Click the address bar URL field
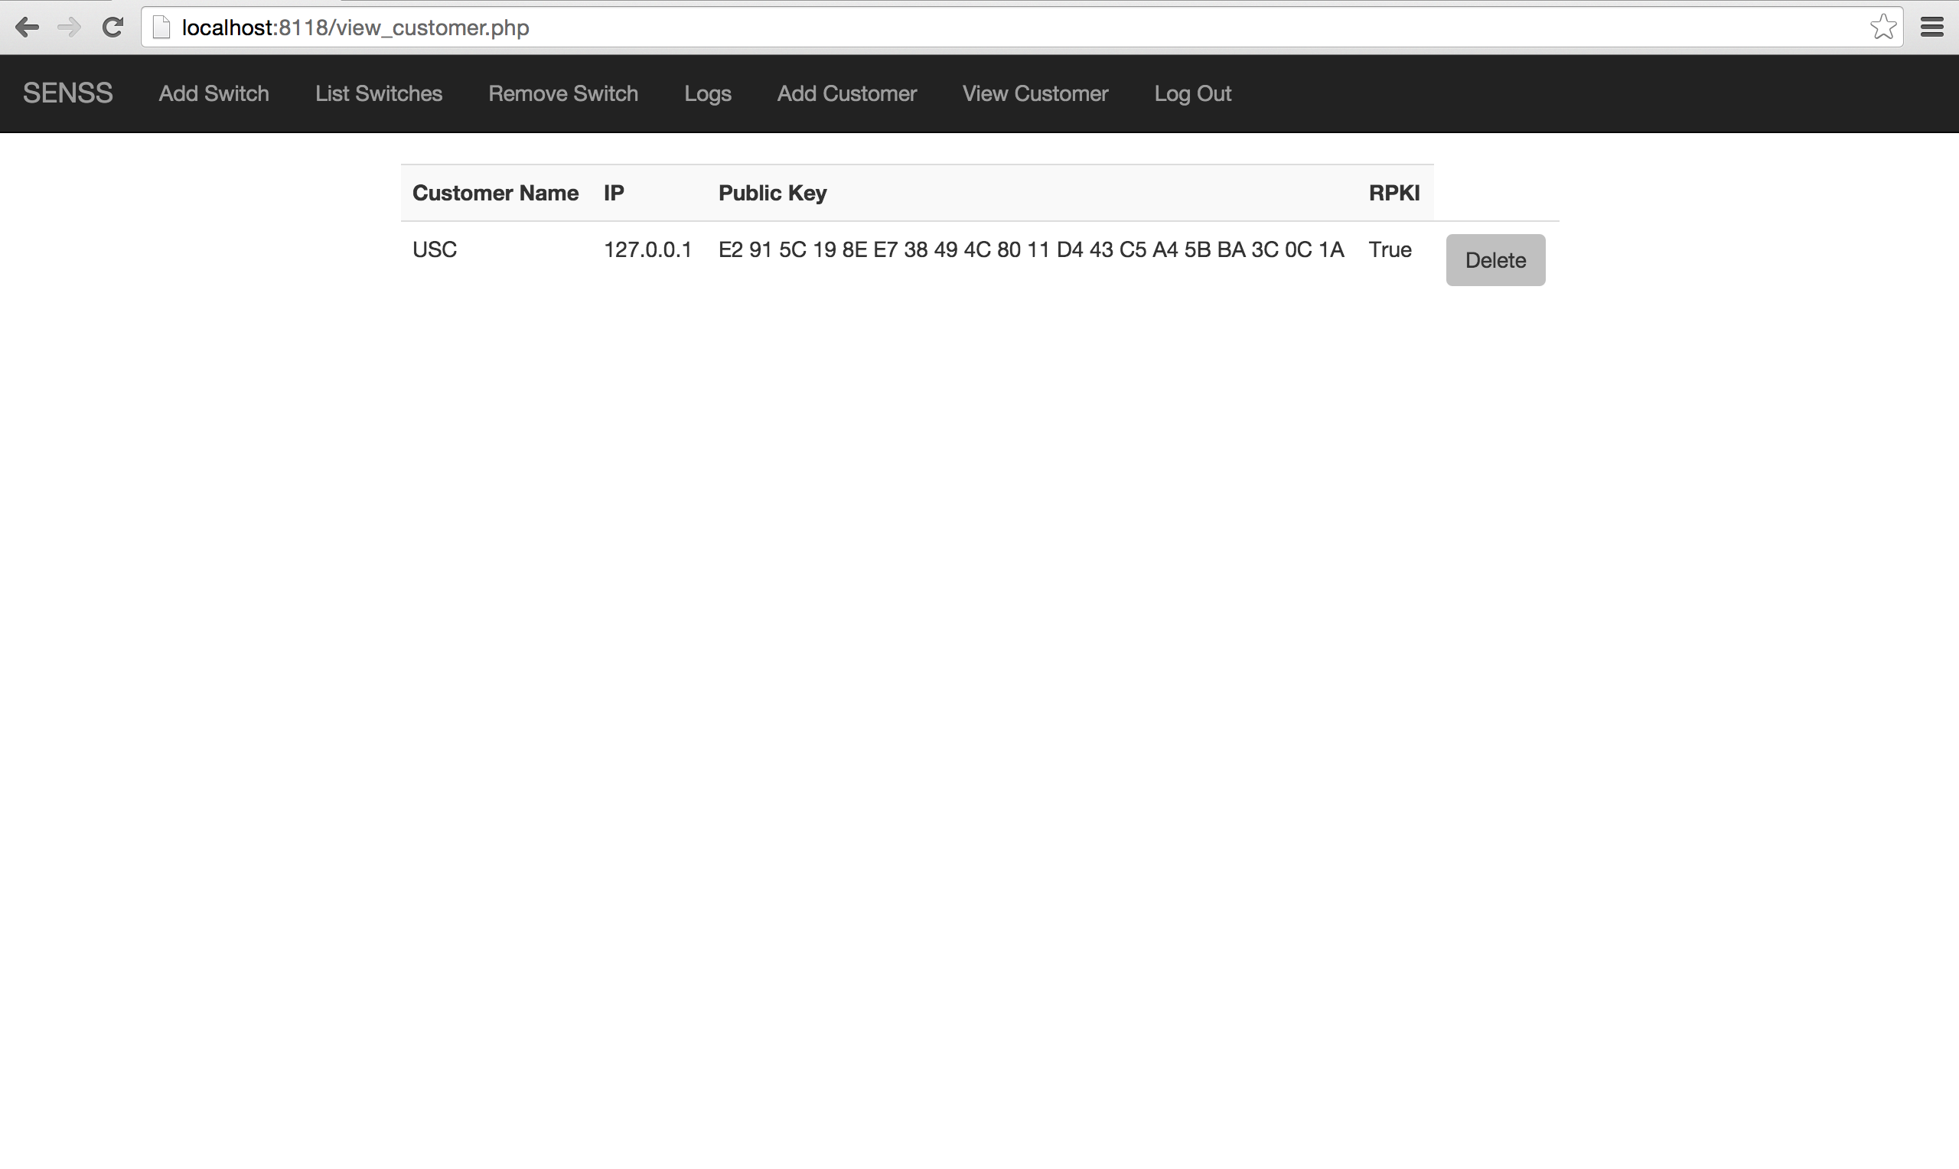 pos(945,28)
